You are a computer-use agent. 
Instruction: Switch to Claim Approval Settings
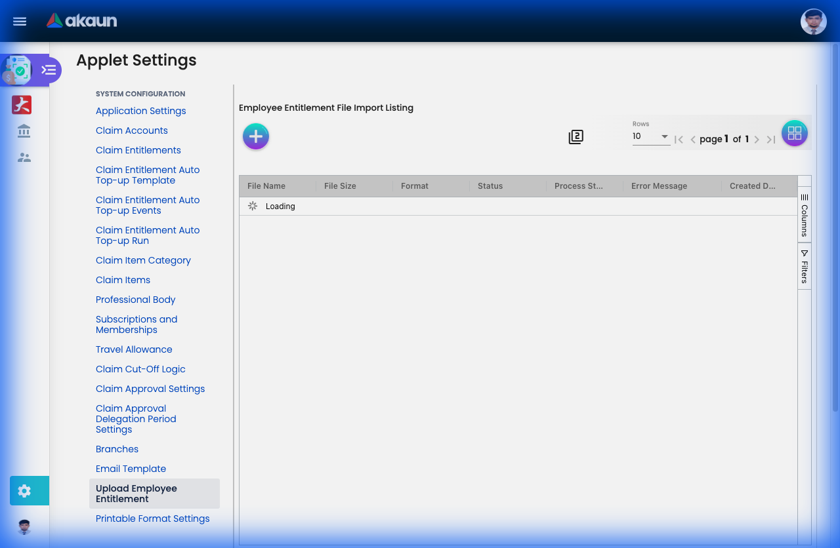click(x=150, y=388)
